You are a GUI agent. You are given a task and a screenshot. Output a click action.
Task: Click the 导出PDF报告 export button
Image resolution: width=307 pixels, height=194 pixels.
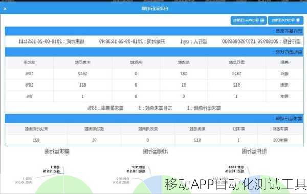(x=286, y=20)
